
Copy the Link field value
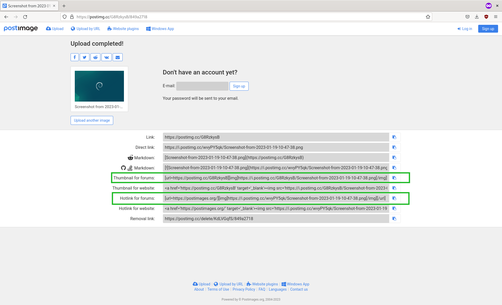click(x=395, y=137)
